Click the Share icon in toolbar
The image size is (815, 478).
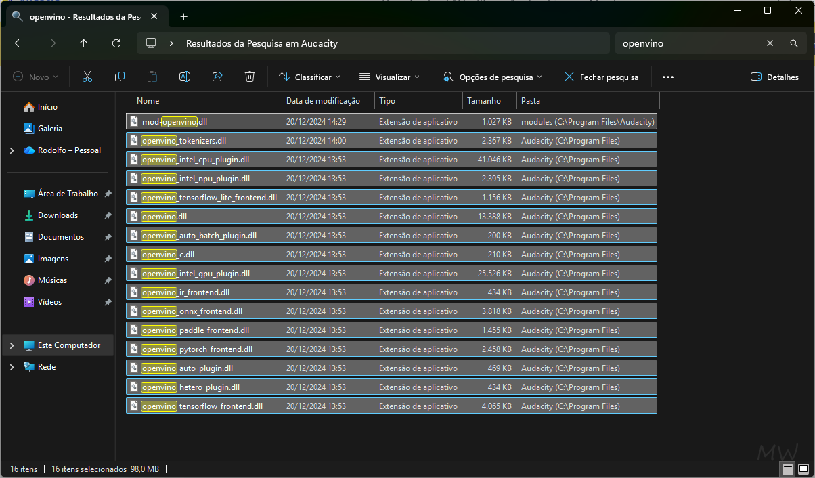[x=217, y=77]
